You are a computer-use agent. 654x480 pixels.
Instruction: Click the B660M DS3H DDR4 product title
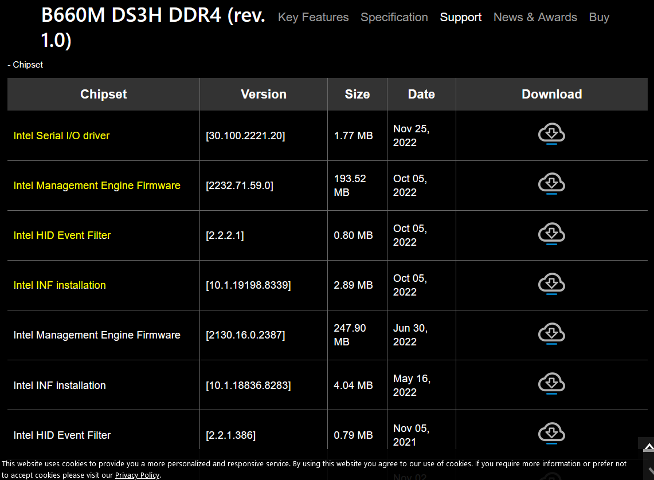click(x=153, y=28)
